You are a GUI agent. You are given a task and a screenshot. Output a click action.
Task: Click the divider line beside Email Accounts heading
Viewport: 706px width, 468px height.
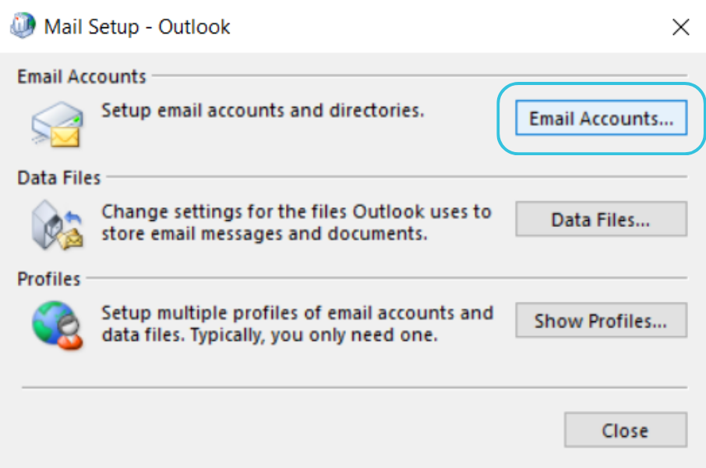pyautogui.click(x=419, y=76)
